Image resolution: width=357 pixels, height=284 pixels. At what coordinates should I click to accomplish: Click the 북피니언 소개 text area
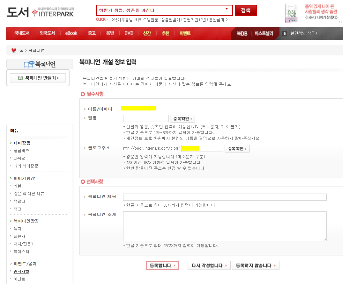(x=225, y=226)
